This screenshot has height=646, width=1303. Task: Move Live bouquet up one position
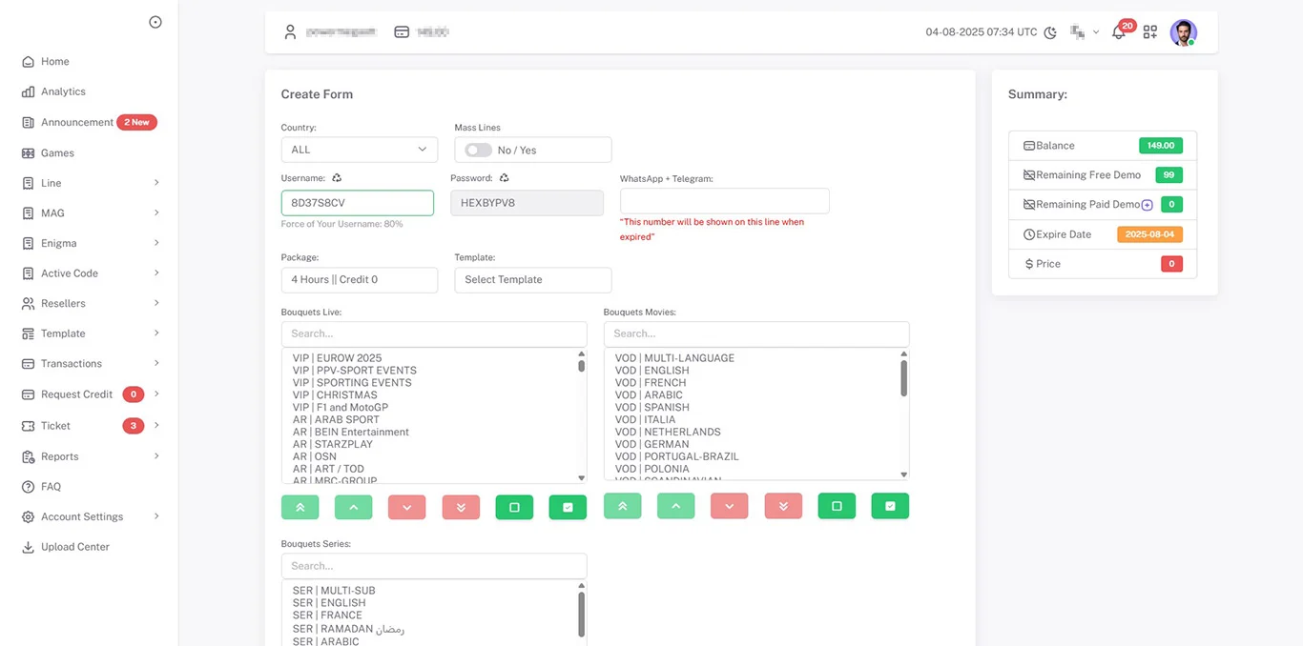pyautogui.click(x=354, y=507)
